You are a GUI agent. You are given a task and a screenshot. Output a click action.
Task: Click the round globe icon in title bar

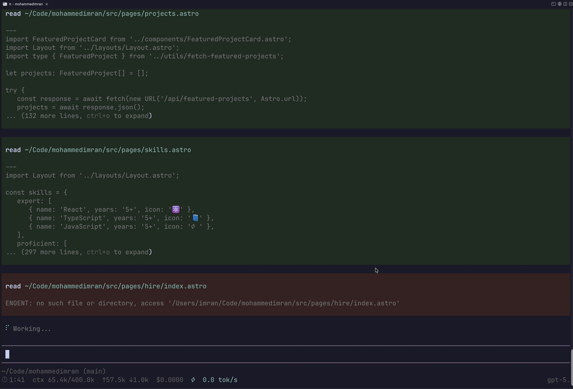point(559,4)
